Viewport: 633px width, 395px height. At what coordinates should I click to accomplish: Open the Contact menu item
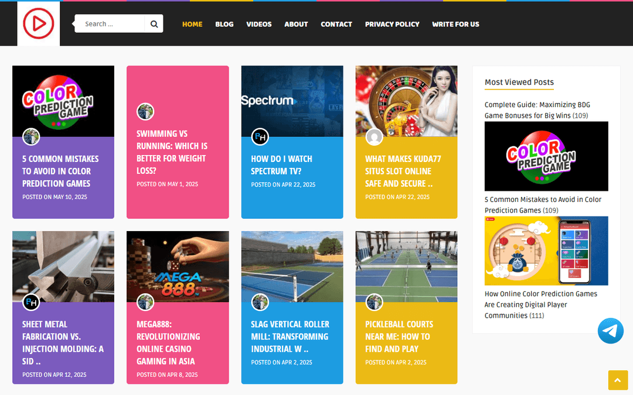[336, 24]
